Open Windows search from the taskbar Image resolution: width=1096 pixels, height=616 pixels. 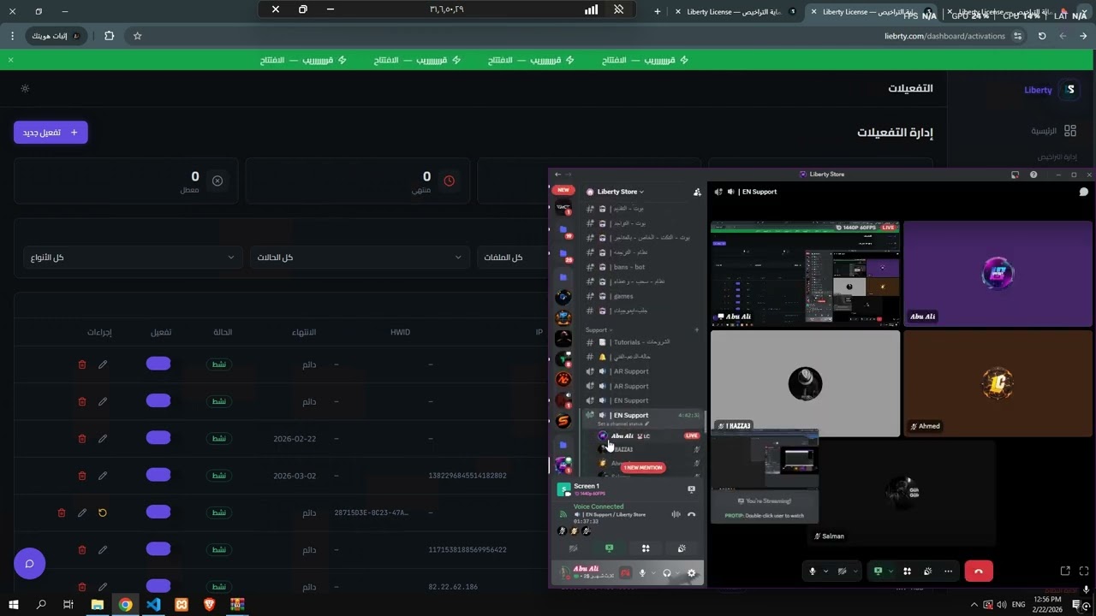coord(40,605)
